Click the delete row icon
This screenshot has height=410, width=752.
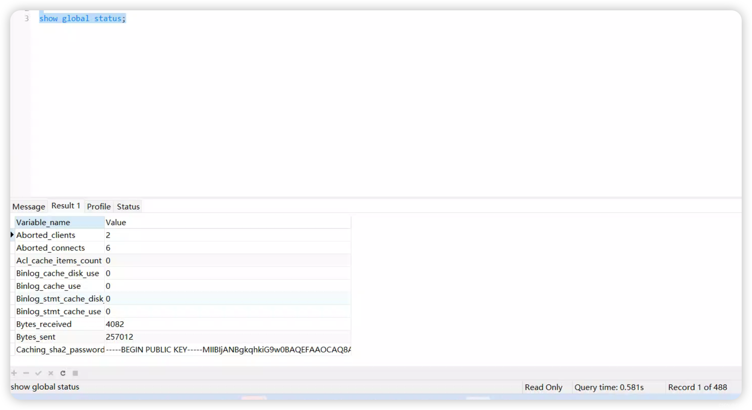coord(26,372)
